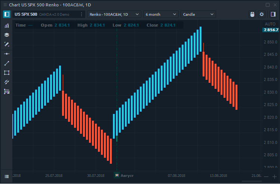The height and width of the screenshot is (184, 280).
Task: Click the AUTO price scale button
Action: pyautogui.click(x=270, y=24)
